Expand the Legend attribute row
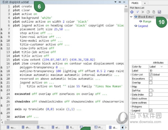Image resolution: width=168 pixels, height=130 pixels. [x=131, y=110]
